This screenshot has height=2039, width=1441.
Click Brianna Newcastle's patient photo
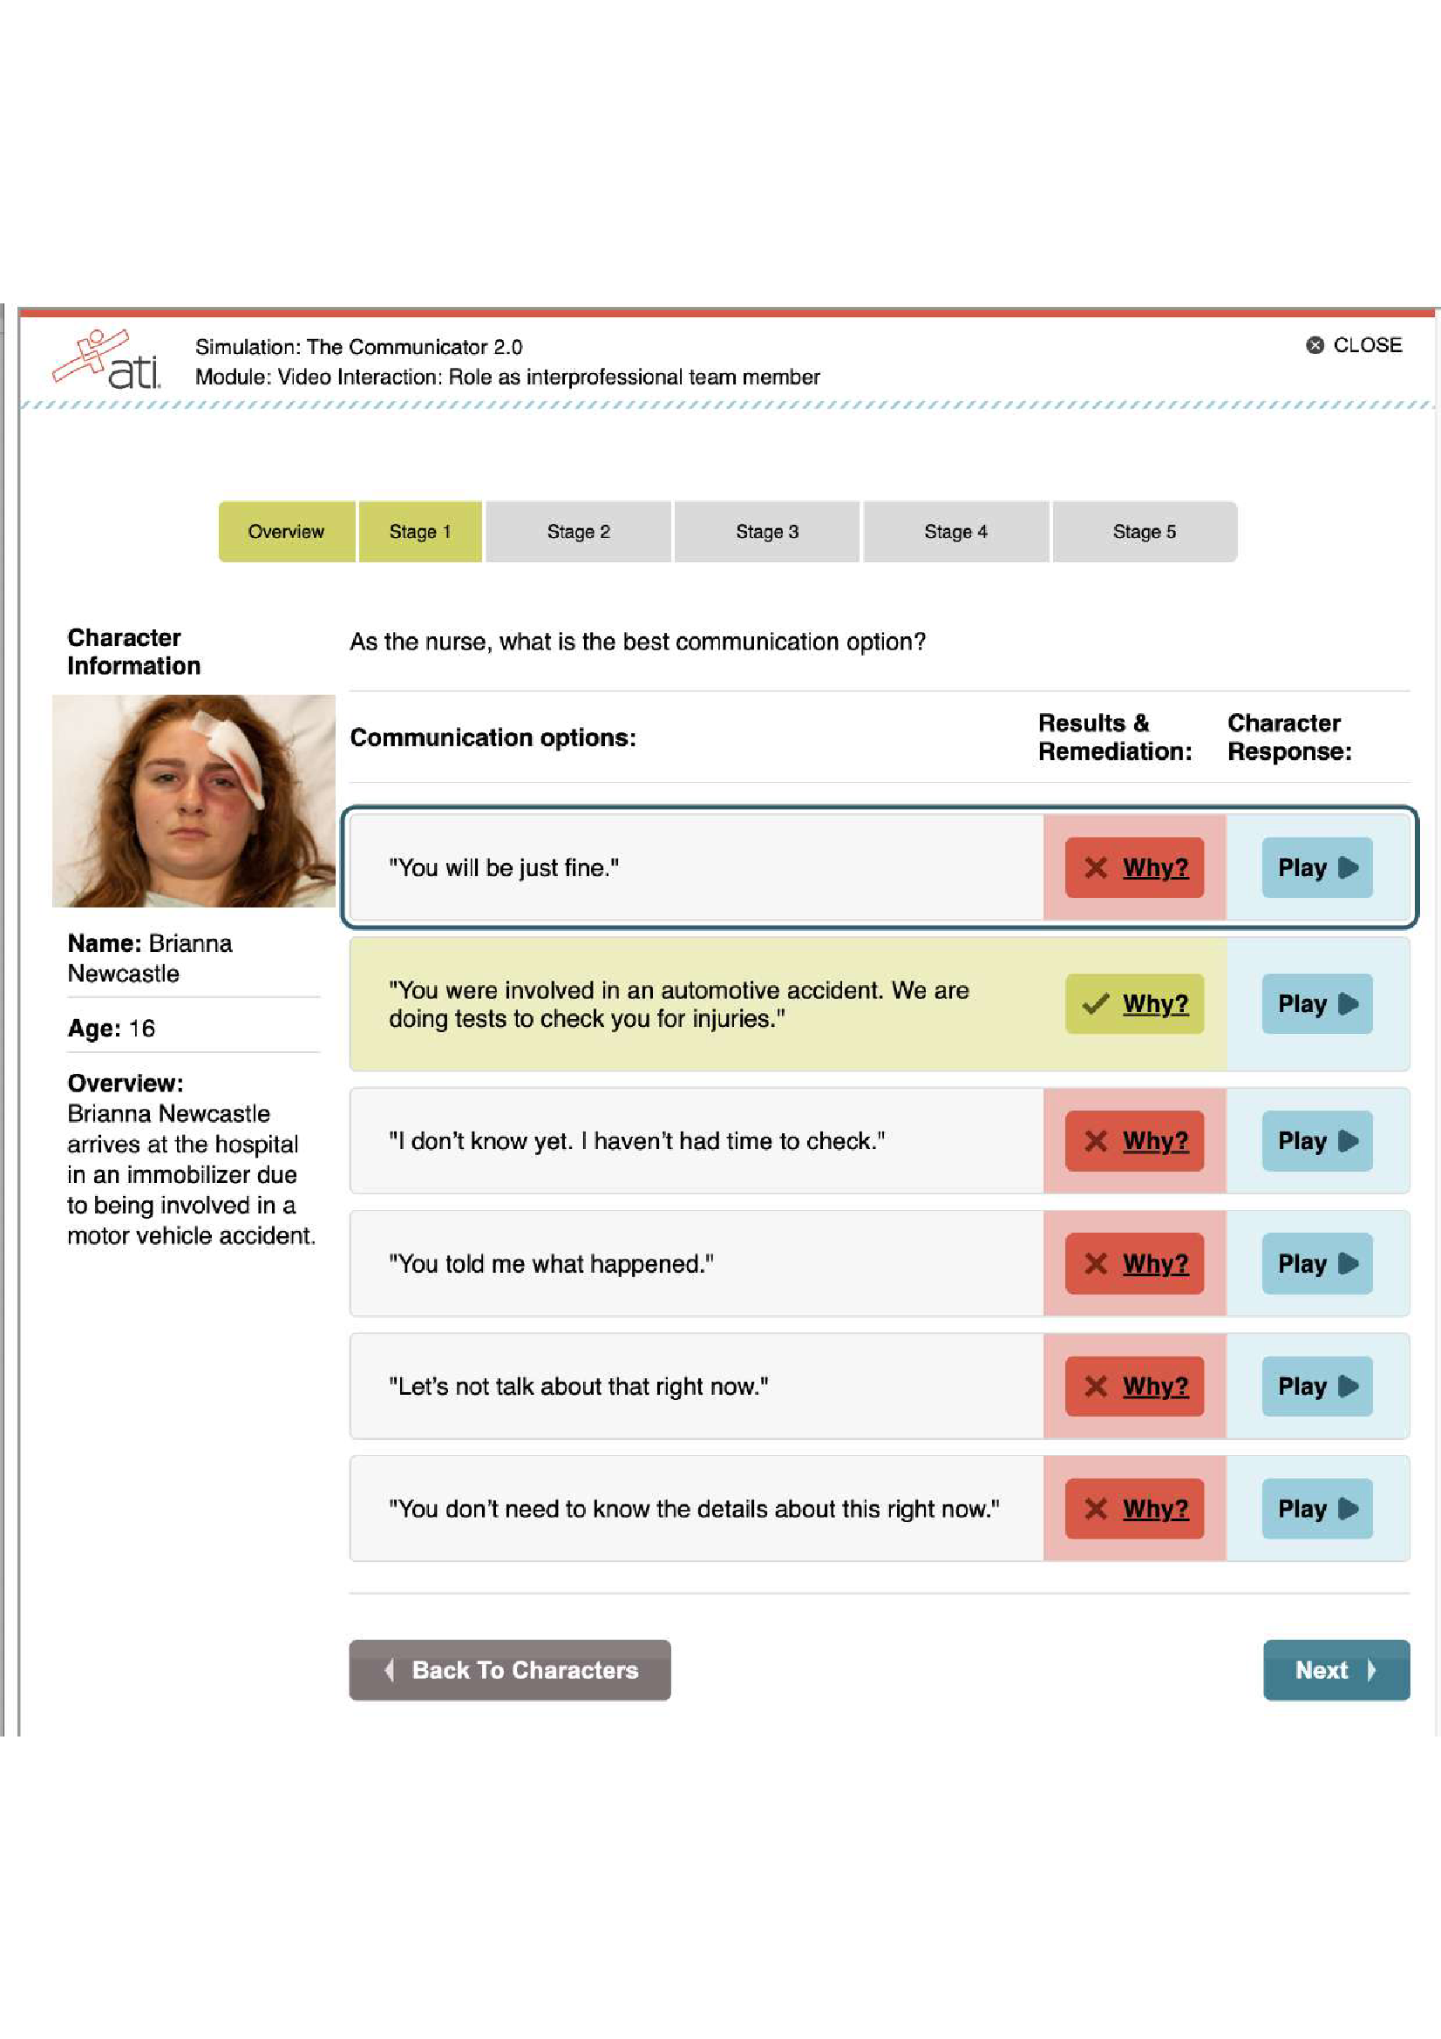click(x=194, y=801)
